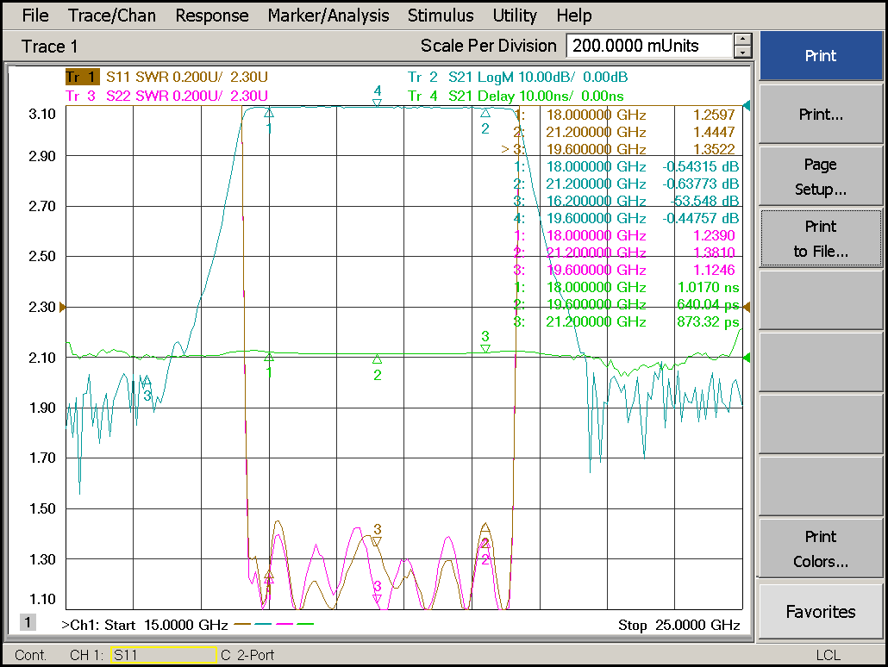Viewport: 888px width, 667px height.
Task: Increase Scale Per Division with up arrow
Action: [x=742, y=40]
